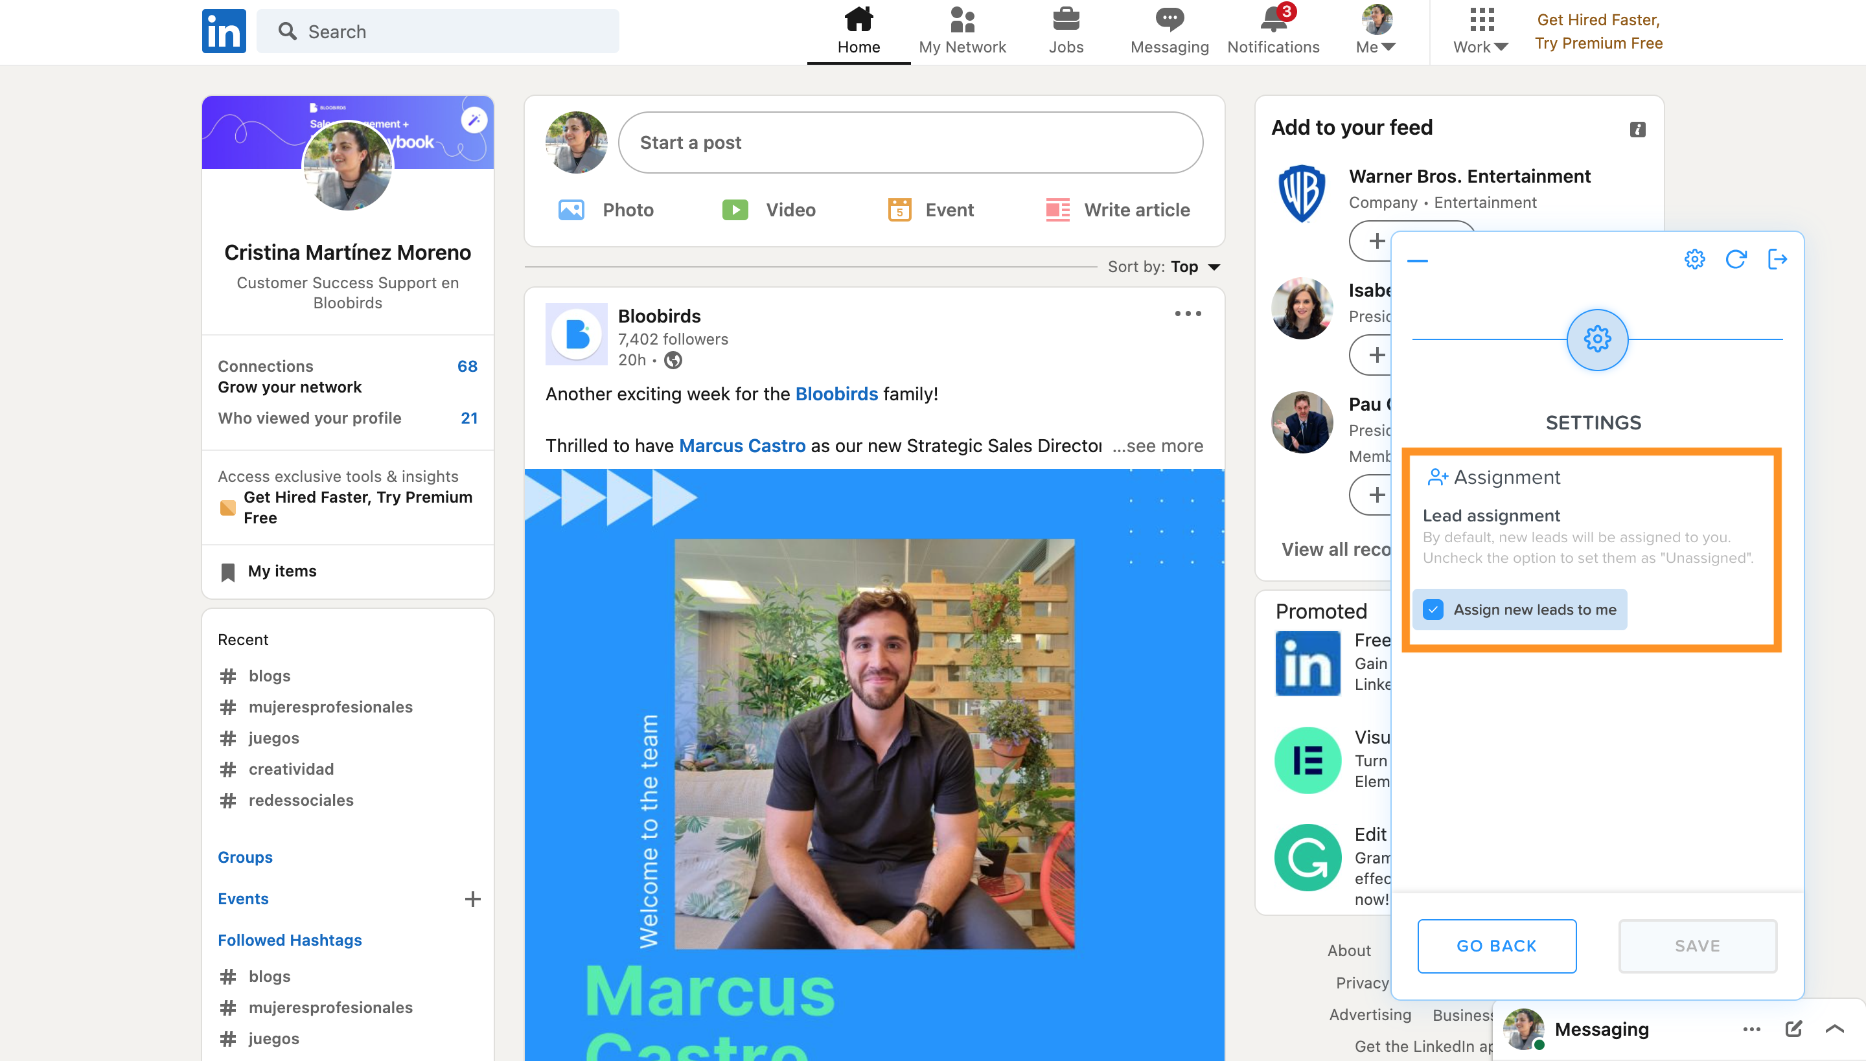Open Groups link in sidebar
The width and height of the screenshot is (1866, 1061).
pyautogui.click(x=245, y=857)
